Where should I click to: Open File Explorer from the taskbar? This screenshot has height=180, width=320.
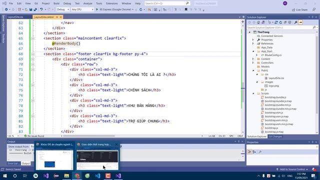tap(66, 175)
